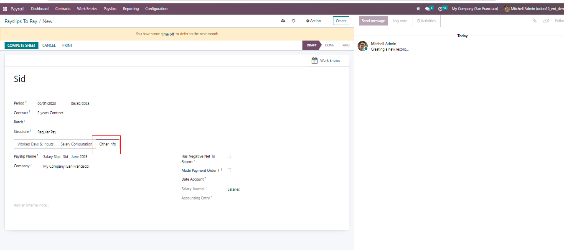The width and height of the screenshot is (564, 250).
Task: Click the Payroll app title
Action: click(18, 9)
